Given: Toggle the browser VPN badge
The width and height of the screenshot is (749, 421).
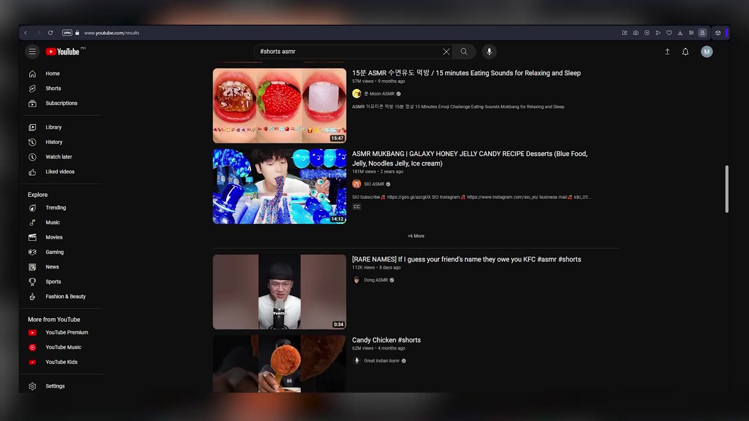Looking at the screenshot, I should tap(67, 33).
